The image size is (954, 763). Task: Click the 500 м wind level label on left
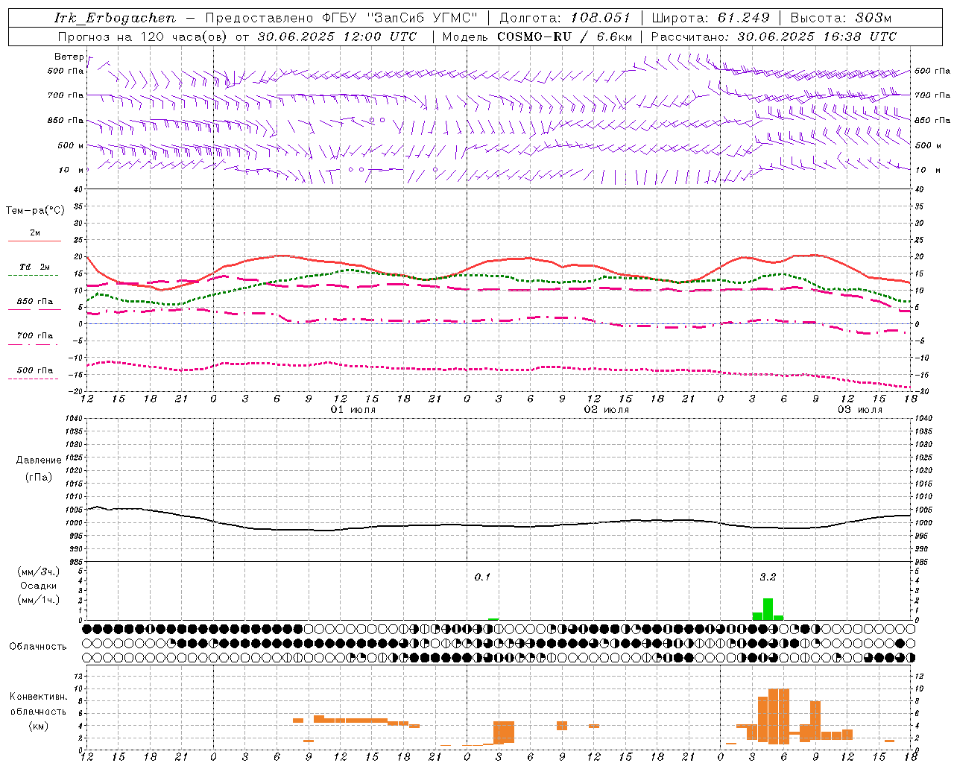72,145
